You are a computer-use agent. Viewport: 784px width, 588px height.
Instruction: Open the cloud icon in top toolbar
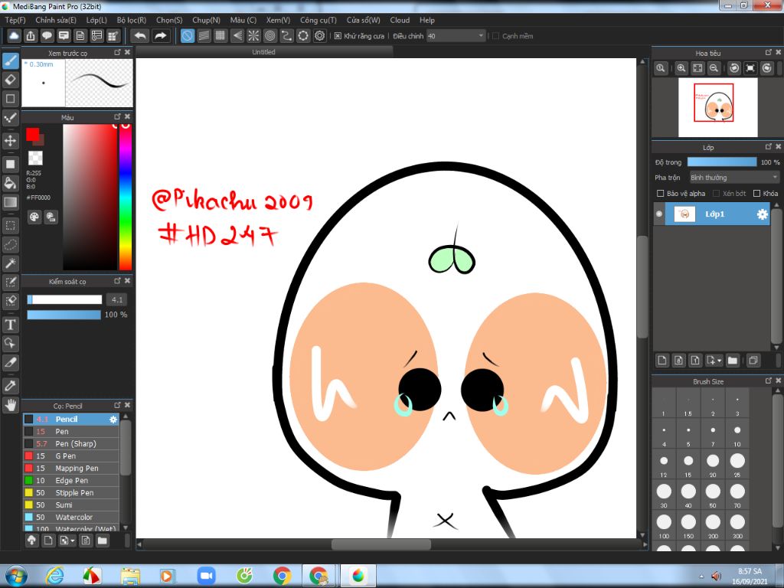click(14, 36)
